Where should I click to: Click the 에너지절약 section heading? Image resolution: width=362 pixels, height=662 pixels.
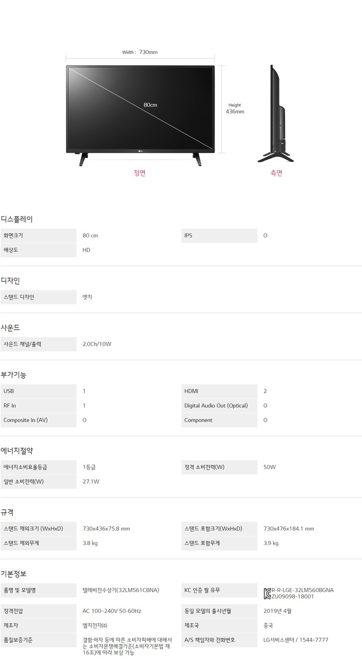coord(17,451)
